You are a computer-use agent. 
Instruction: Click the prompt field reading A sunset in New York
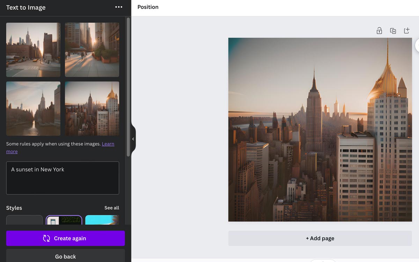click(x=63, y=178)
